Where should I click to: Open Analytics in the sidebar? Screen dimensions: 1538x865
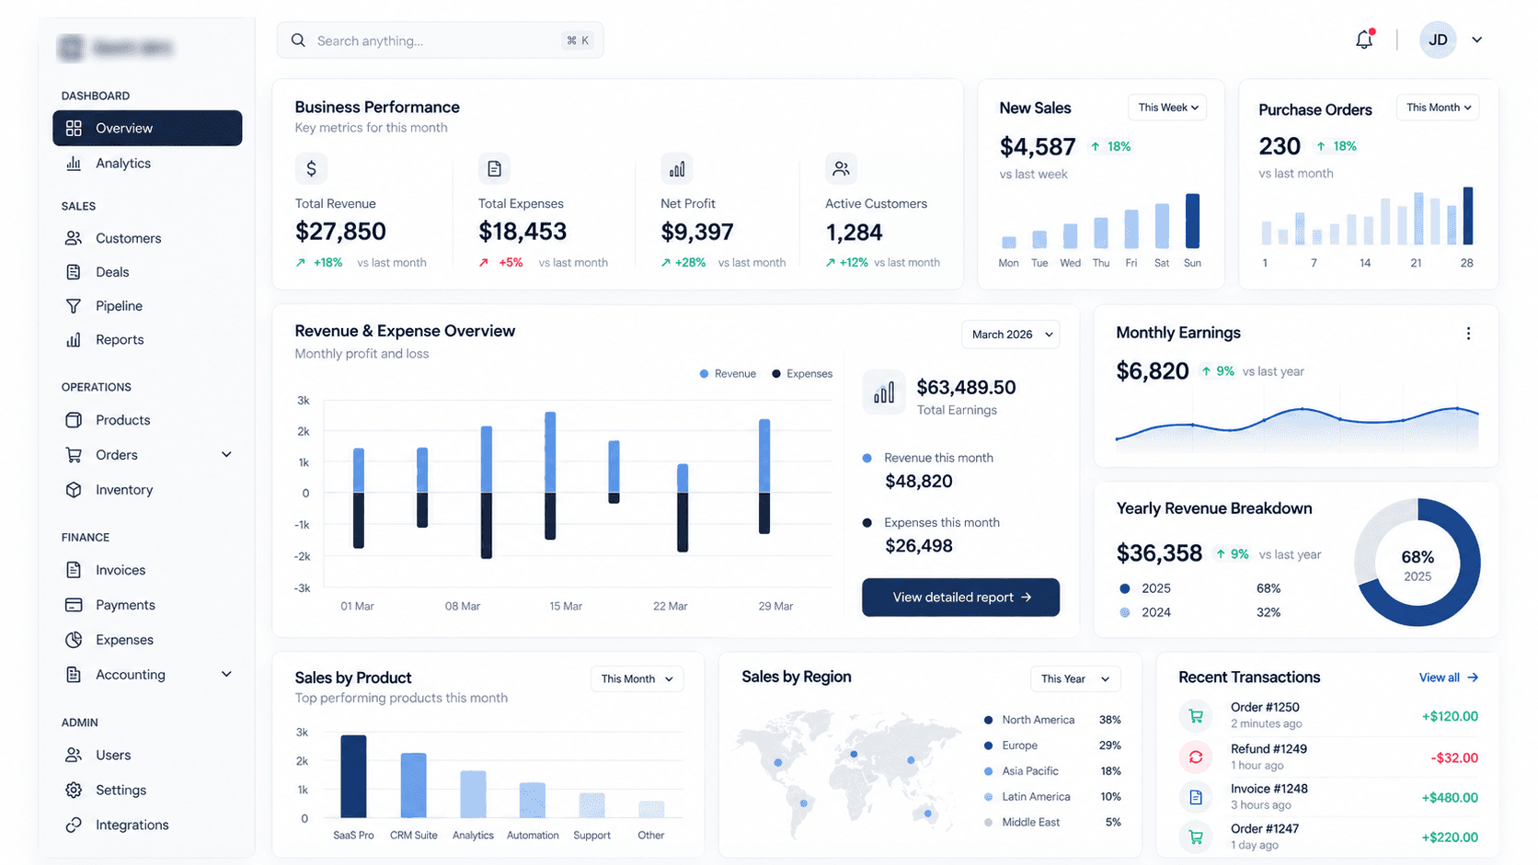pos(147,163)
